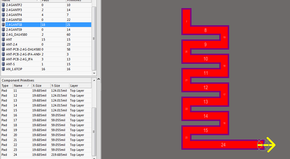Select Pad 18 row in primitives

pos(46,125)
